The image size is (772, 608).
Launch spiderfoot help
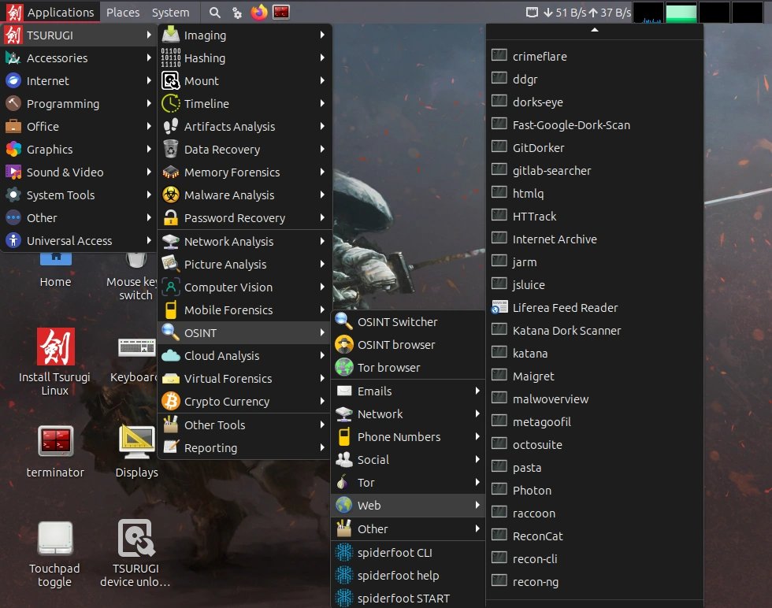[408, 575]
